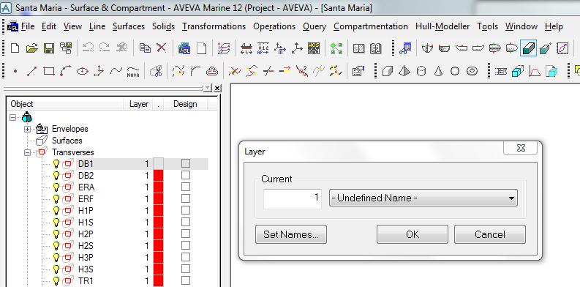Create a new file with the blank page icon
The height and width of the screenshot is (287, 580).
tap(15, 48)
